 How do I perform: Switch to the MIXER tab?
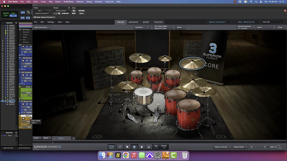point(146,22)
